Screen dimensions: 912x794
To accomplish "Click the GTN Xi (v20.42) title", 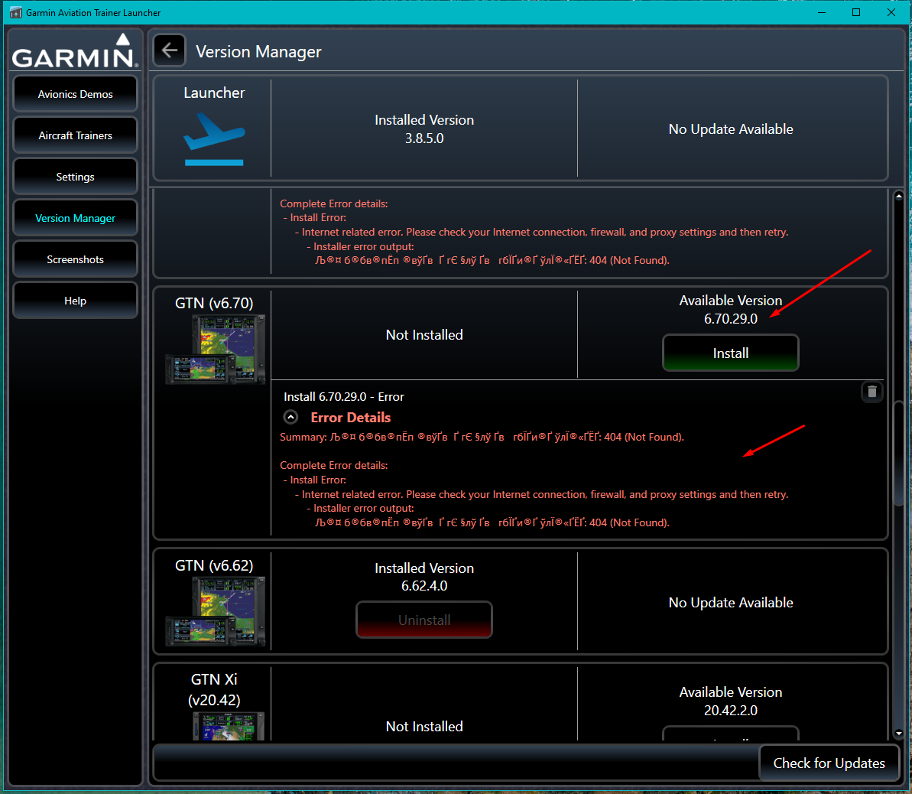I will pos(214,689).
